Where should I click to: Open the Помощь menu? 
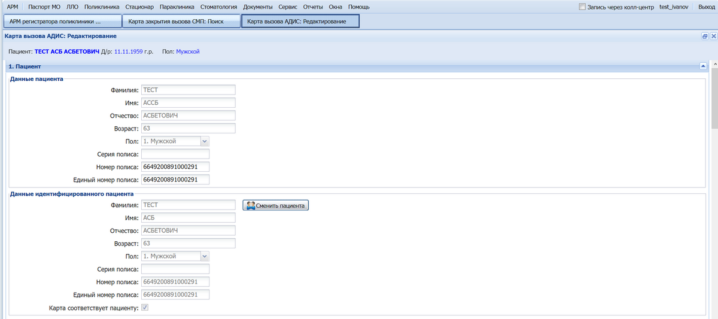[x=358, y=7]
